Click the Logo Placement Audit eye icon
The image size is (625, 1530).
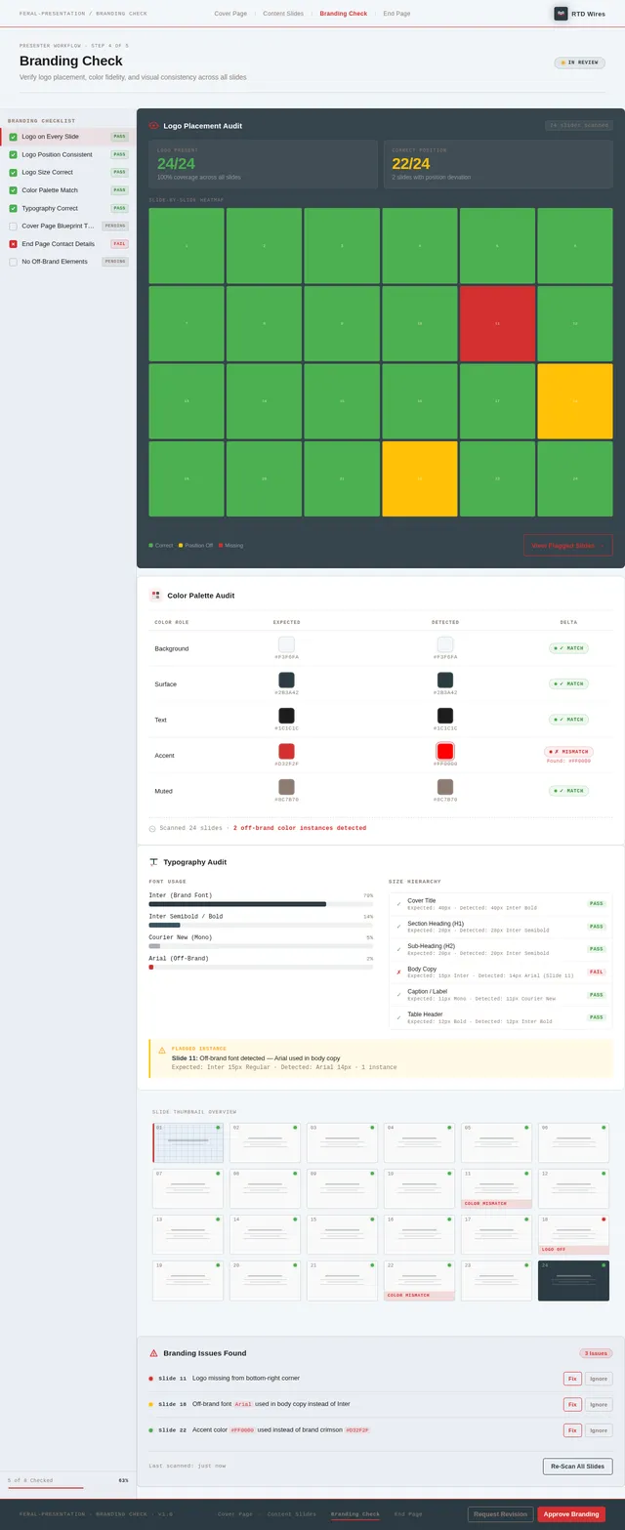154,126
